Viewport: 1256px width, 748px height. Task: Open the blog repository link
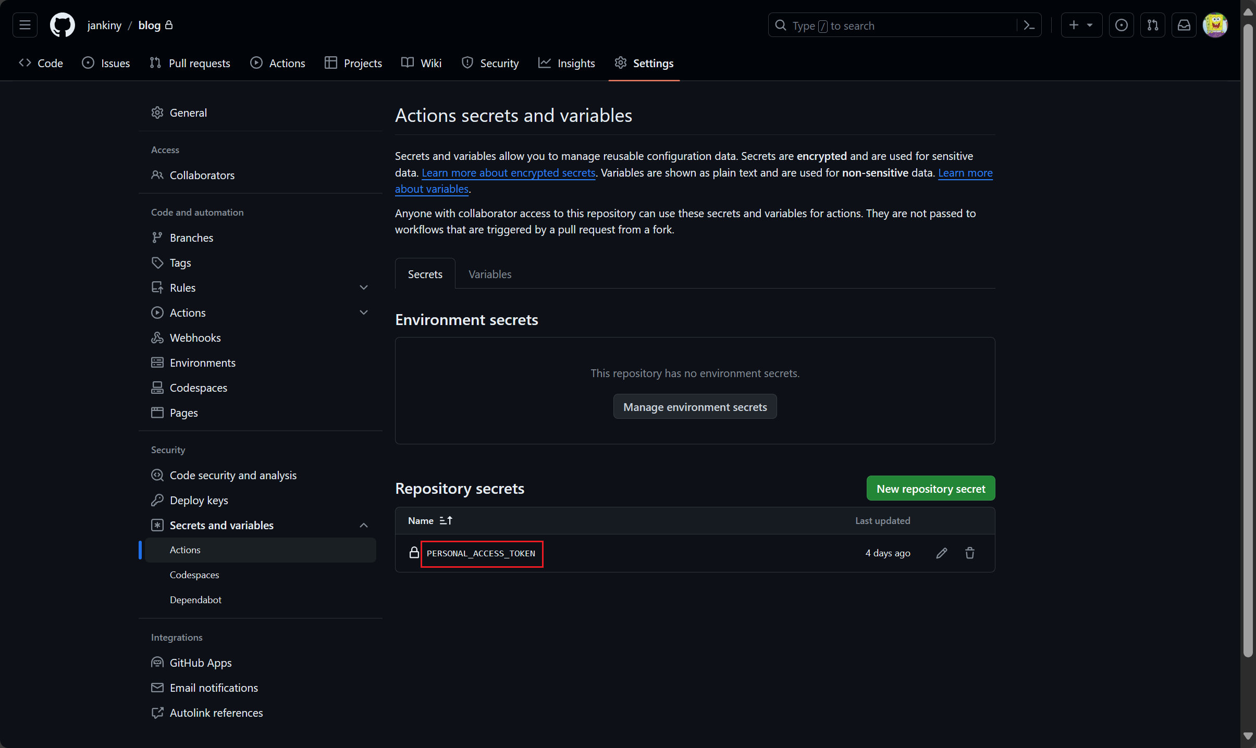point(149,25)
